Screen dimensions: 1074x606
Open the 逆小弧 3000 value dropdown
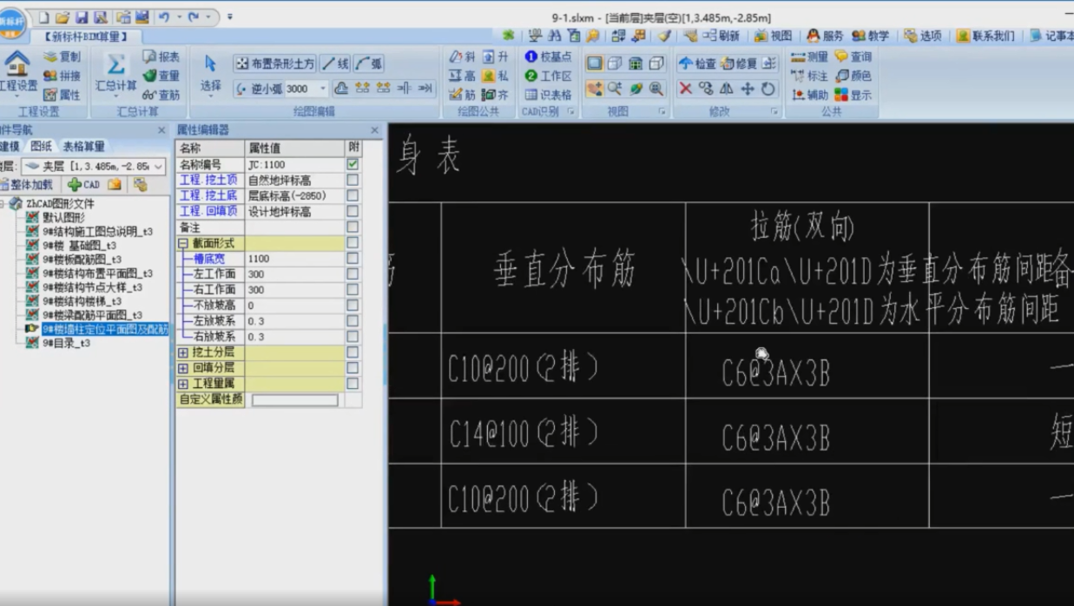point(321,89)
